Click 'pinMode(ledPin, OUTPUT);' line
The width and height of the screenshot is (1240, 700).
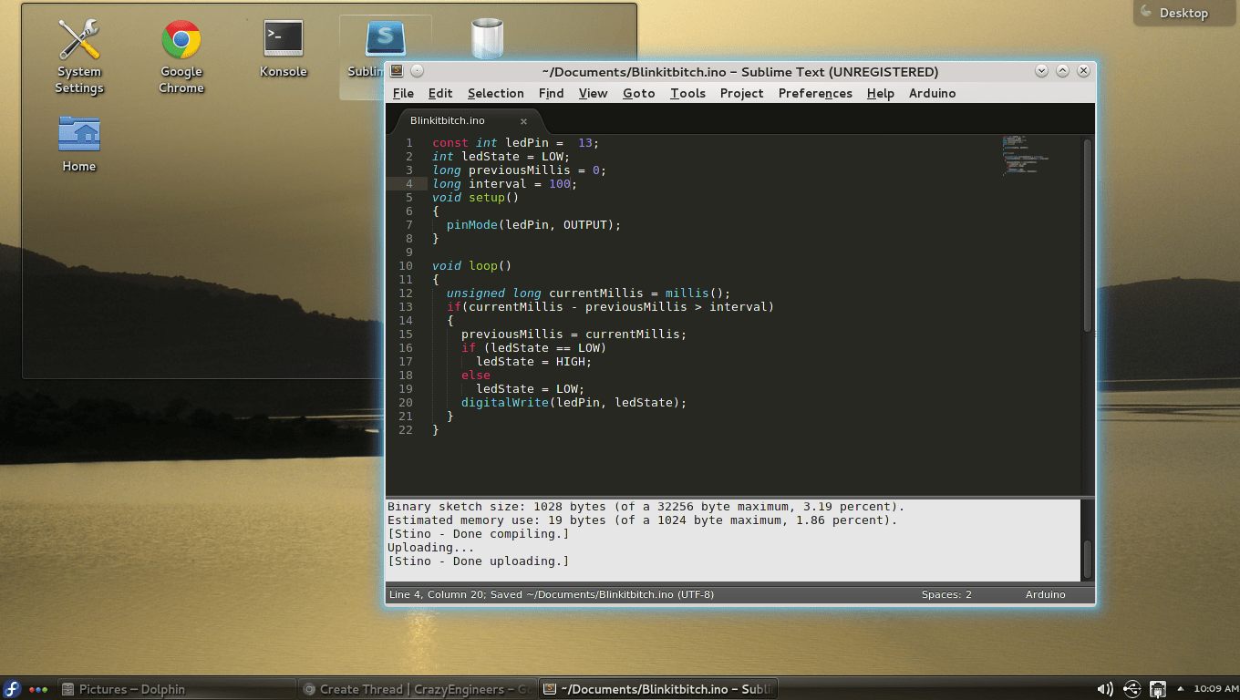(533, 224)
